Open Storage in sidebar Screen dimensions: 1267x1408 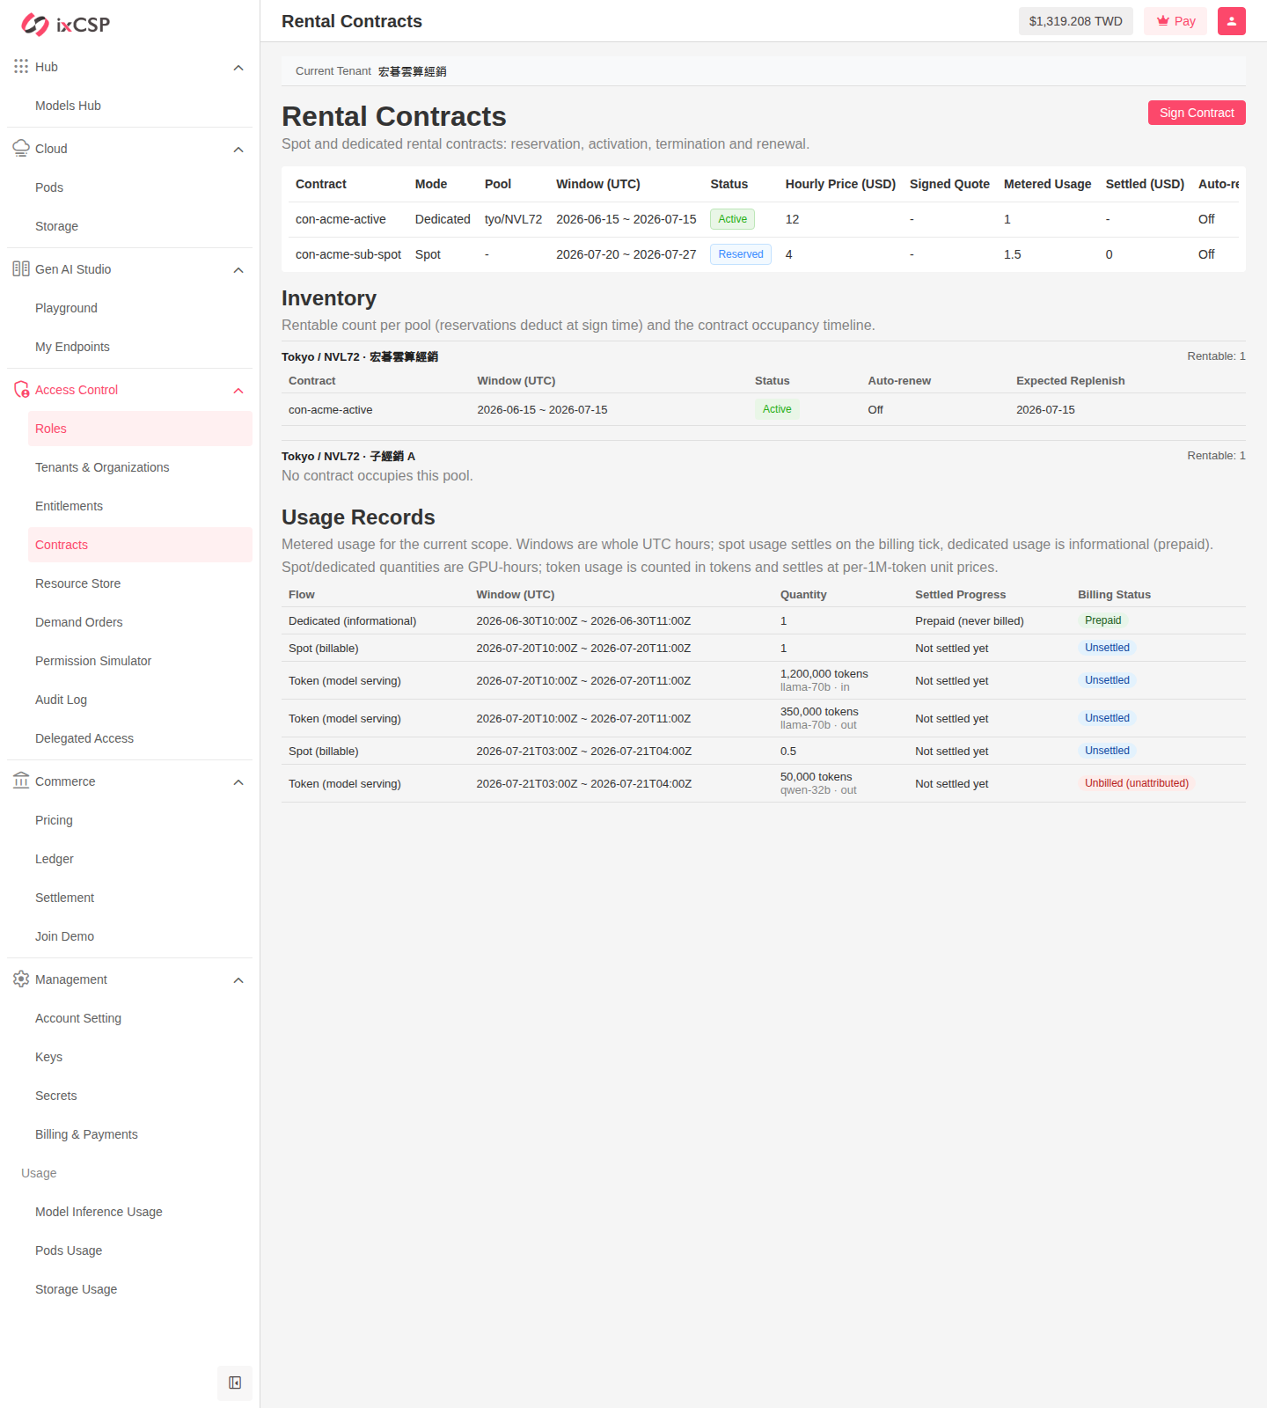140,226
